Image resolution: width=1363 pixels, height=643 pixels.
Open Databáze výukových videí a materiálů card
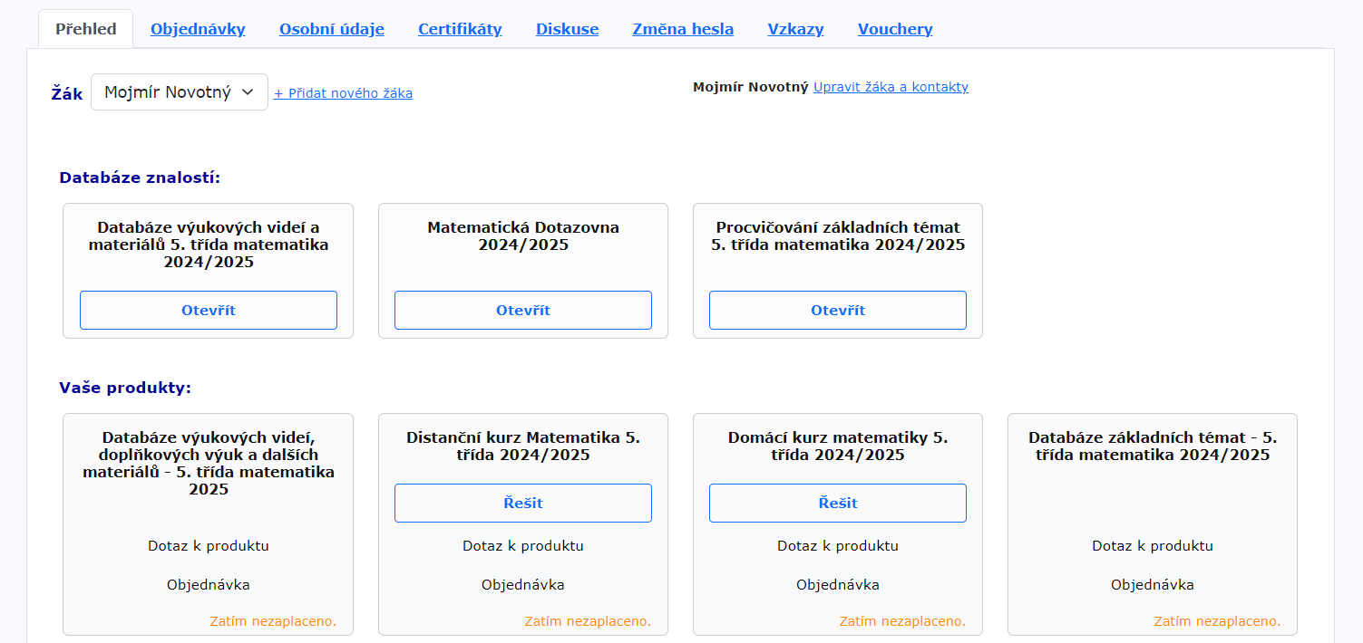(209, 310)
